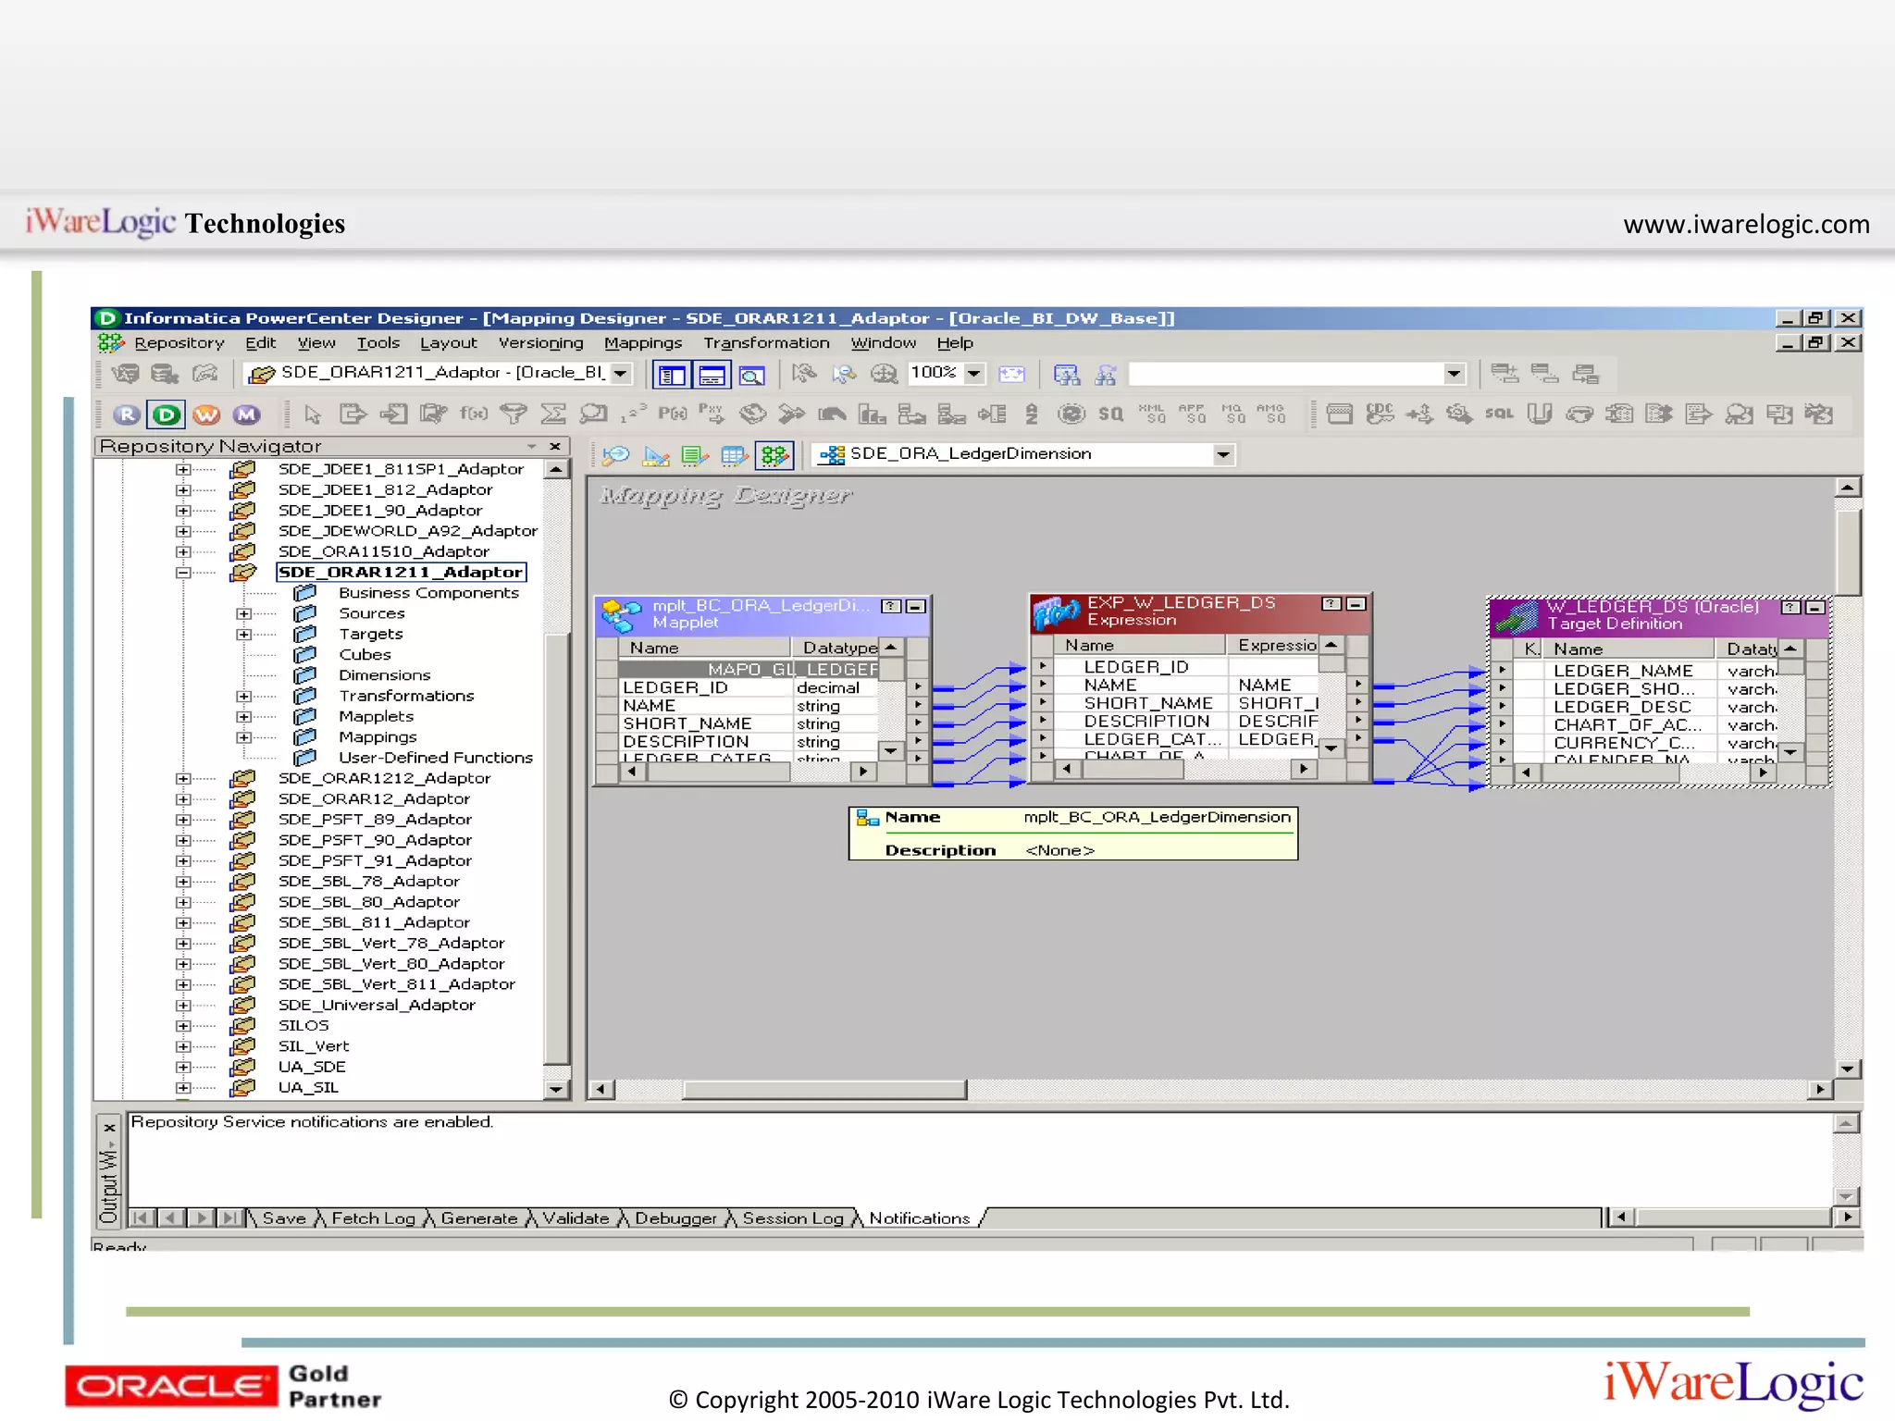Pick the Union (U) transformation icon

point(1539,414)
